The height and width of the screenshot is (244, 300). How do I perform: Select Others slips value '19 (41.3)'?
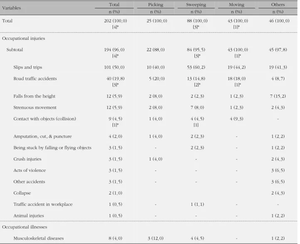pos(278,67)
